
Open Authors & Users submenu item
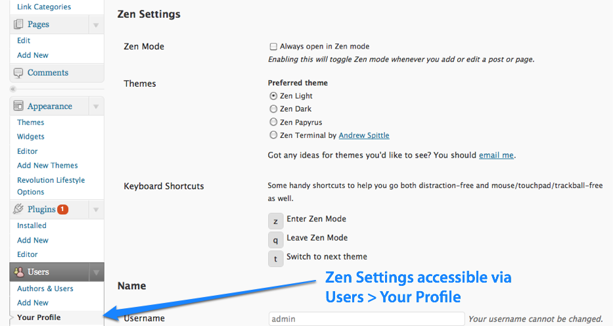click(45, 289)
